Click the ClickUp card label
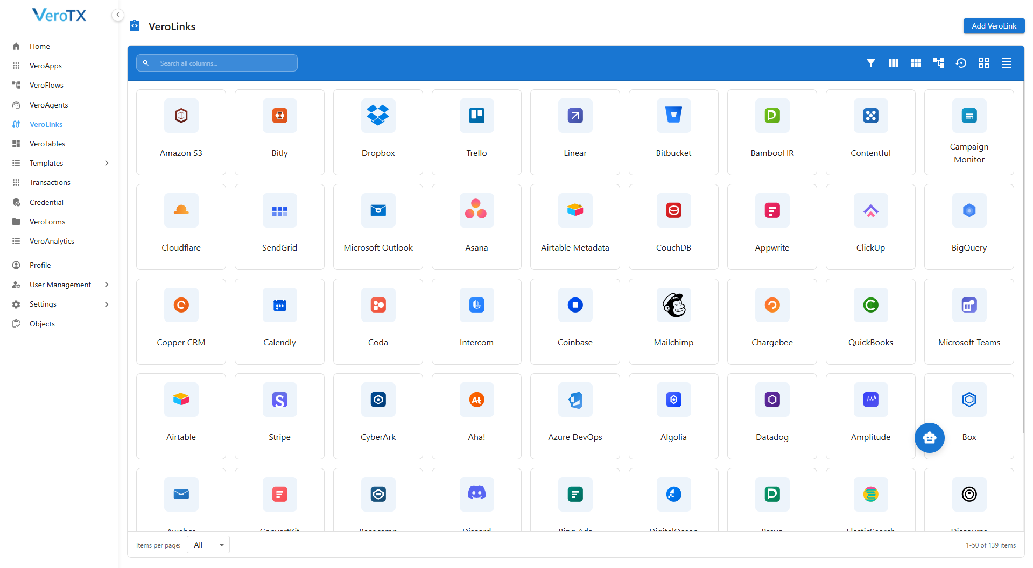 pos(870,248)
